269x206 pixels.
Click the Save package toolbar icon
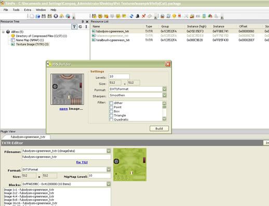[x=44, y=16]
